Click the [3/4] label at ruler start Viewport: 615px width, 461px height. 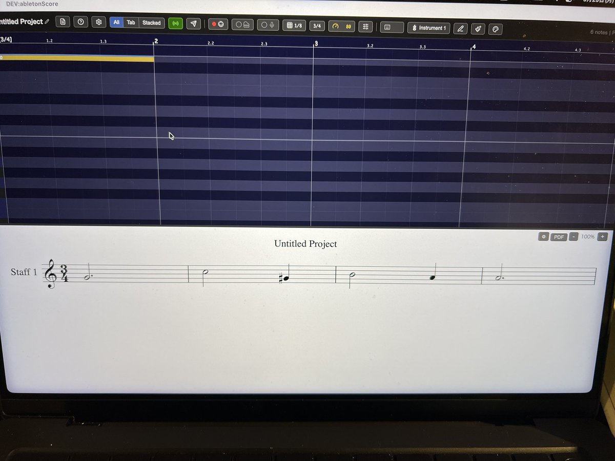coord(6,40)
